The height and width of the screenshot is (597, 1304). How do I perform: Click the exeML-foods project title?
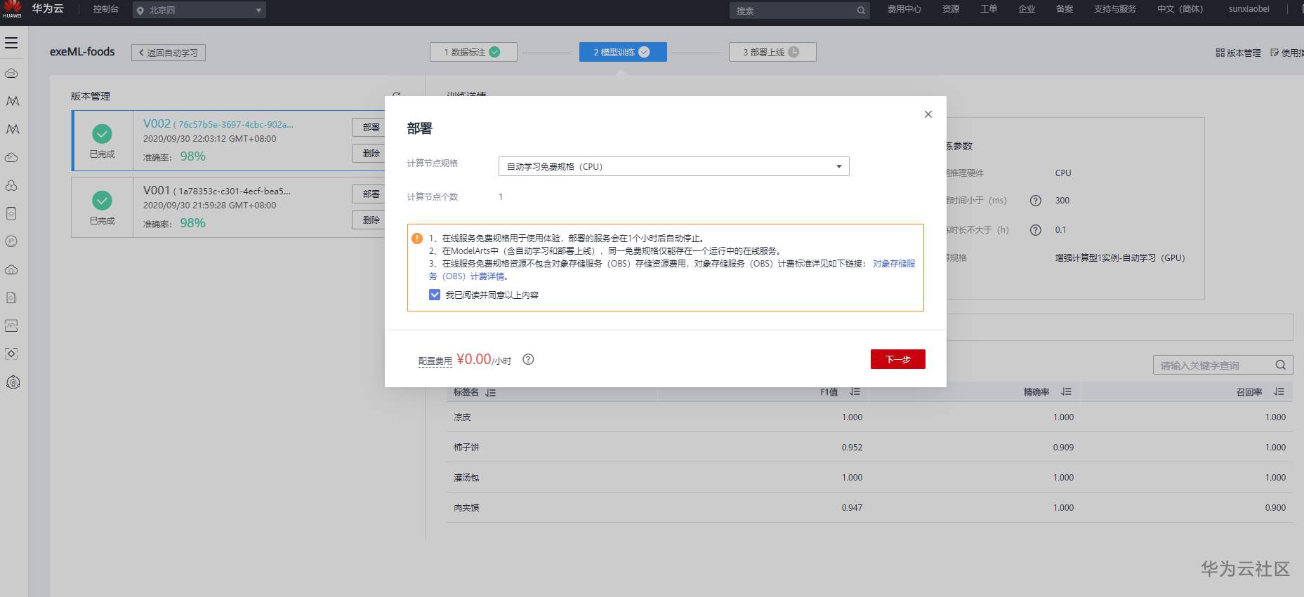click(x=82, y=52)
